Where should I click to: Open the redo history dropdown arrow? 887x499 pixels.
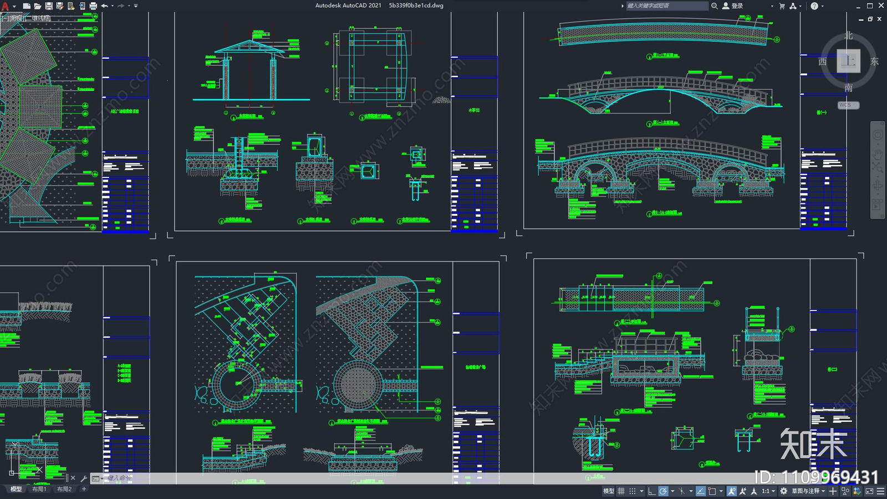129,6
